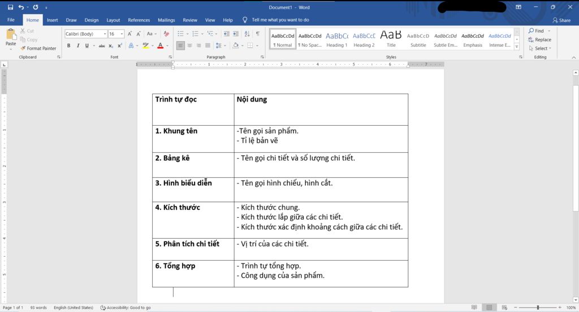
Task: Click Copy in Clipboard group
Action: point(29,39)
